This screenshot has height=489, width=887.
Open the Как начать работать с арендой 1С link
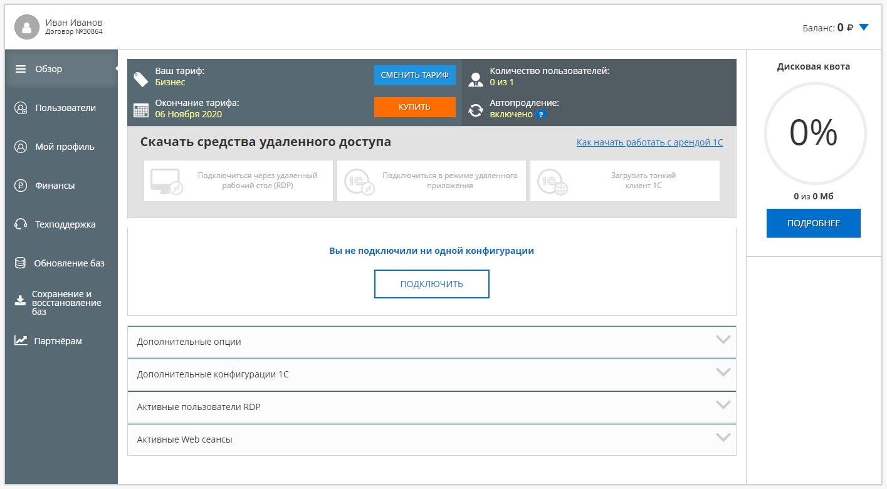tap(649, 142)
